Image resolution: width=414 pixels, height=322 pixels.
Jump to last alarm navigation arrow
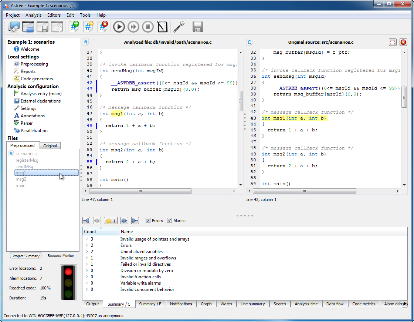tap(135, 221)
